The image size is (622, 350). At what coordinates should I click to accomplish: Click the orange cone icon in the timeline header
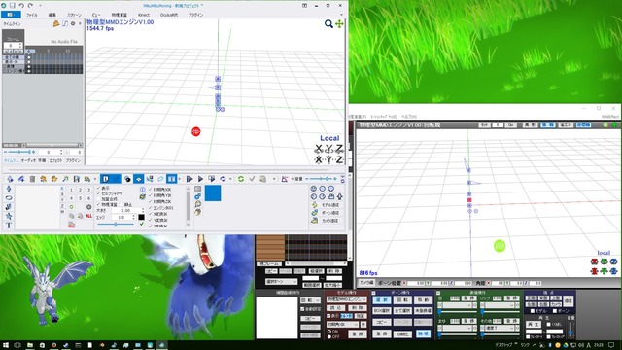[x=56, y=23]
